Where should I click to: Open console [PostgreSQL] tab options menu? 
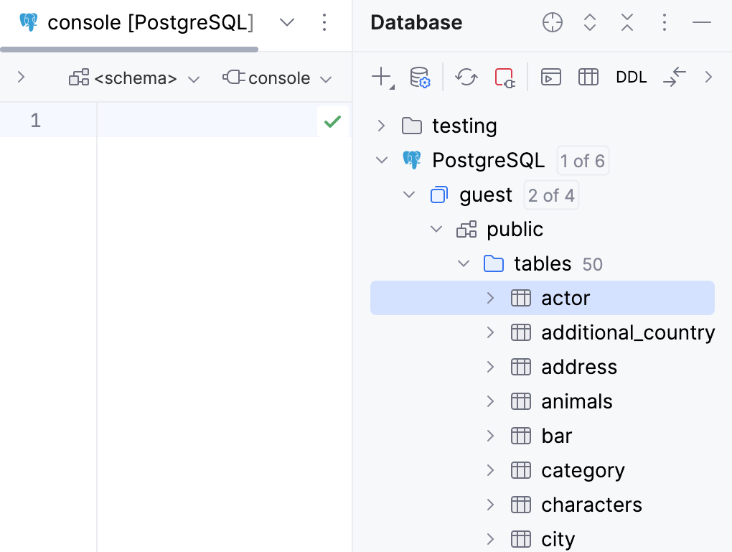click(x=324, y=22)
